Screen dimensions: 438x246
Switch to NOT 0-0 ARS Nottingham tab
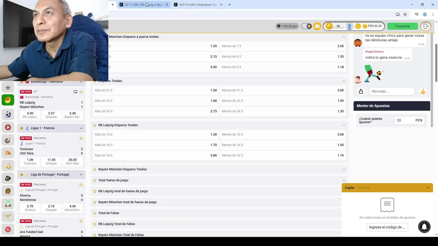tap(198, 4)
